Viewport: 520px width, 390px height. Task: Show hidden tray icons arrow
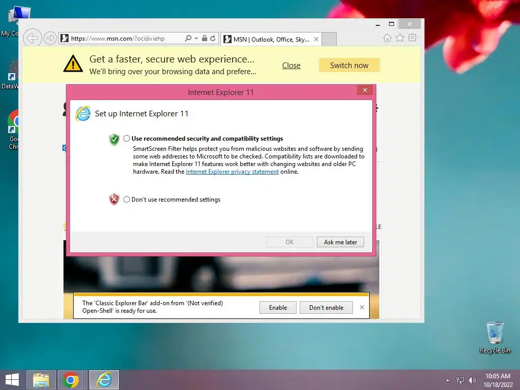point(448,380)
